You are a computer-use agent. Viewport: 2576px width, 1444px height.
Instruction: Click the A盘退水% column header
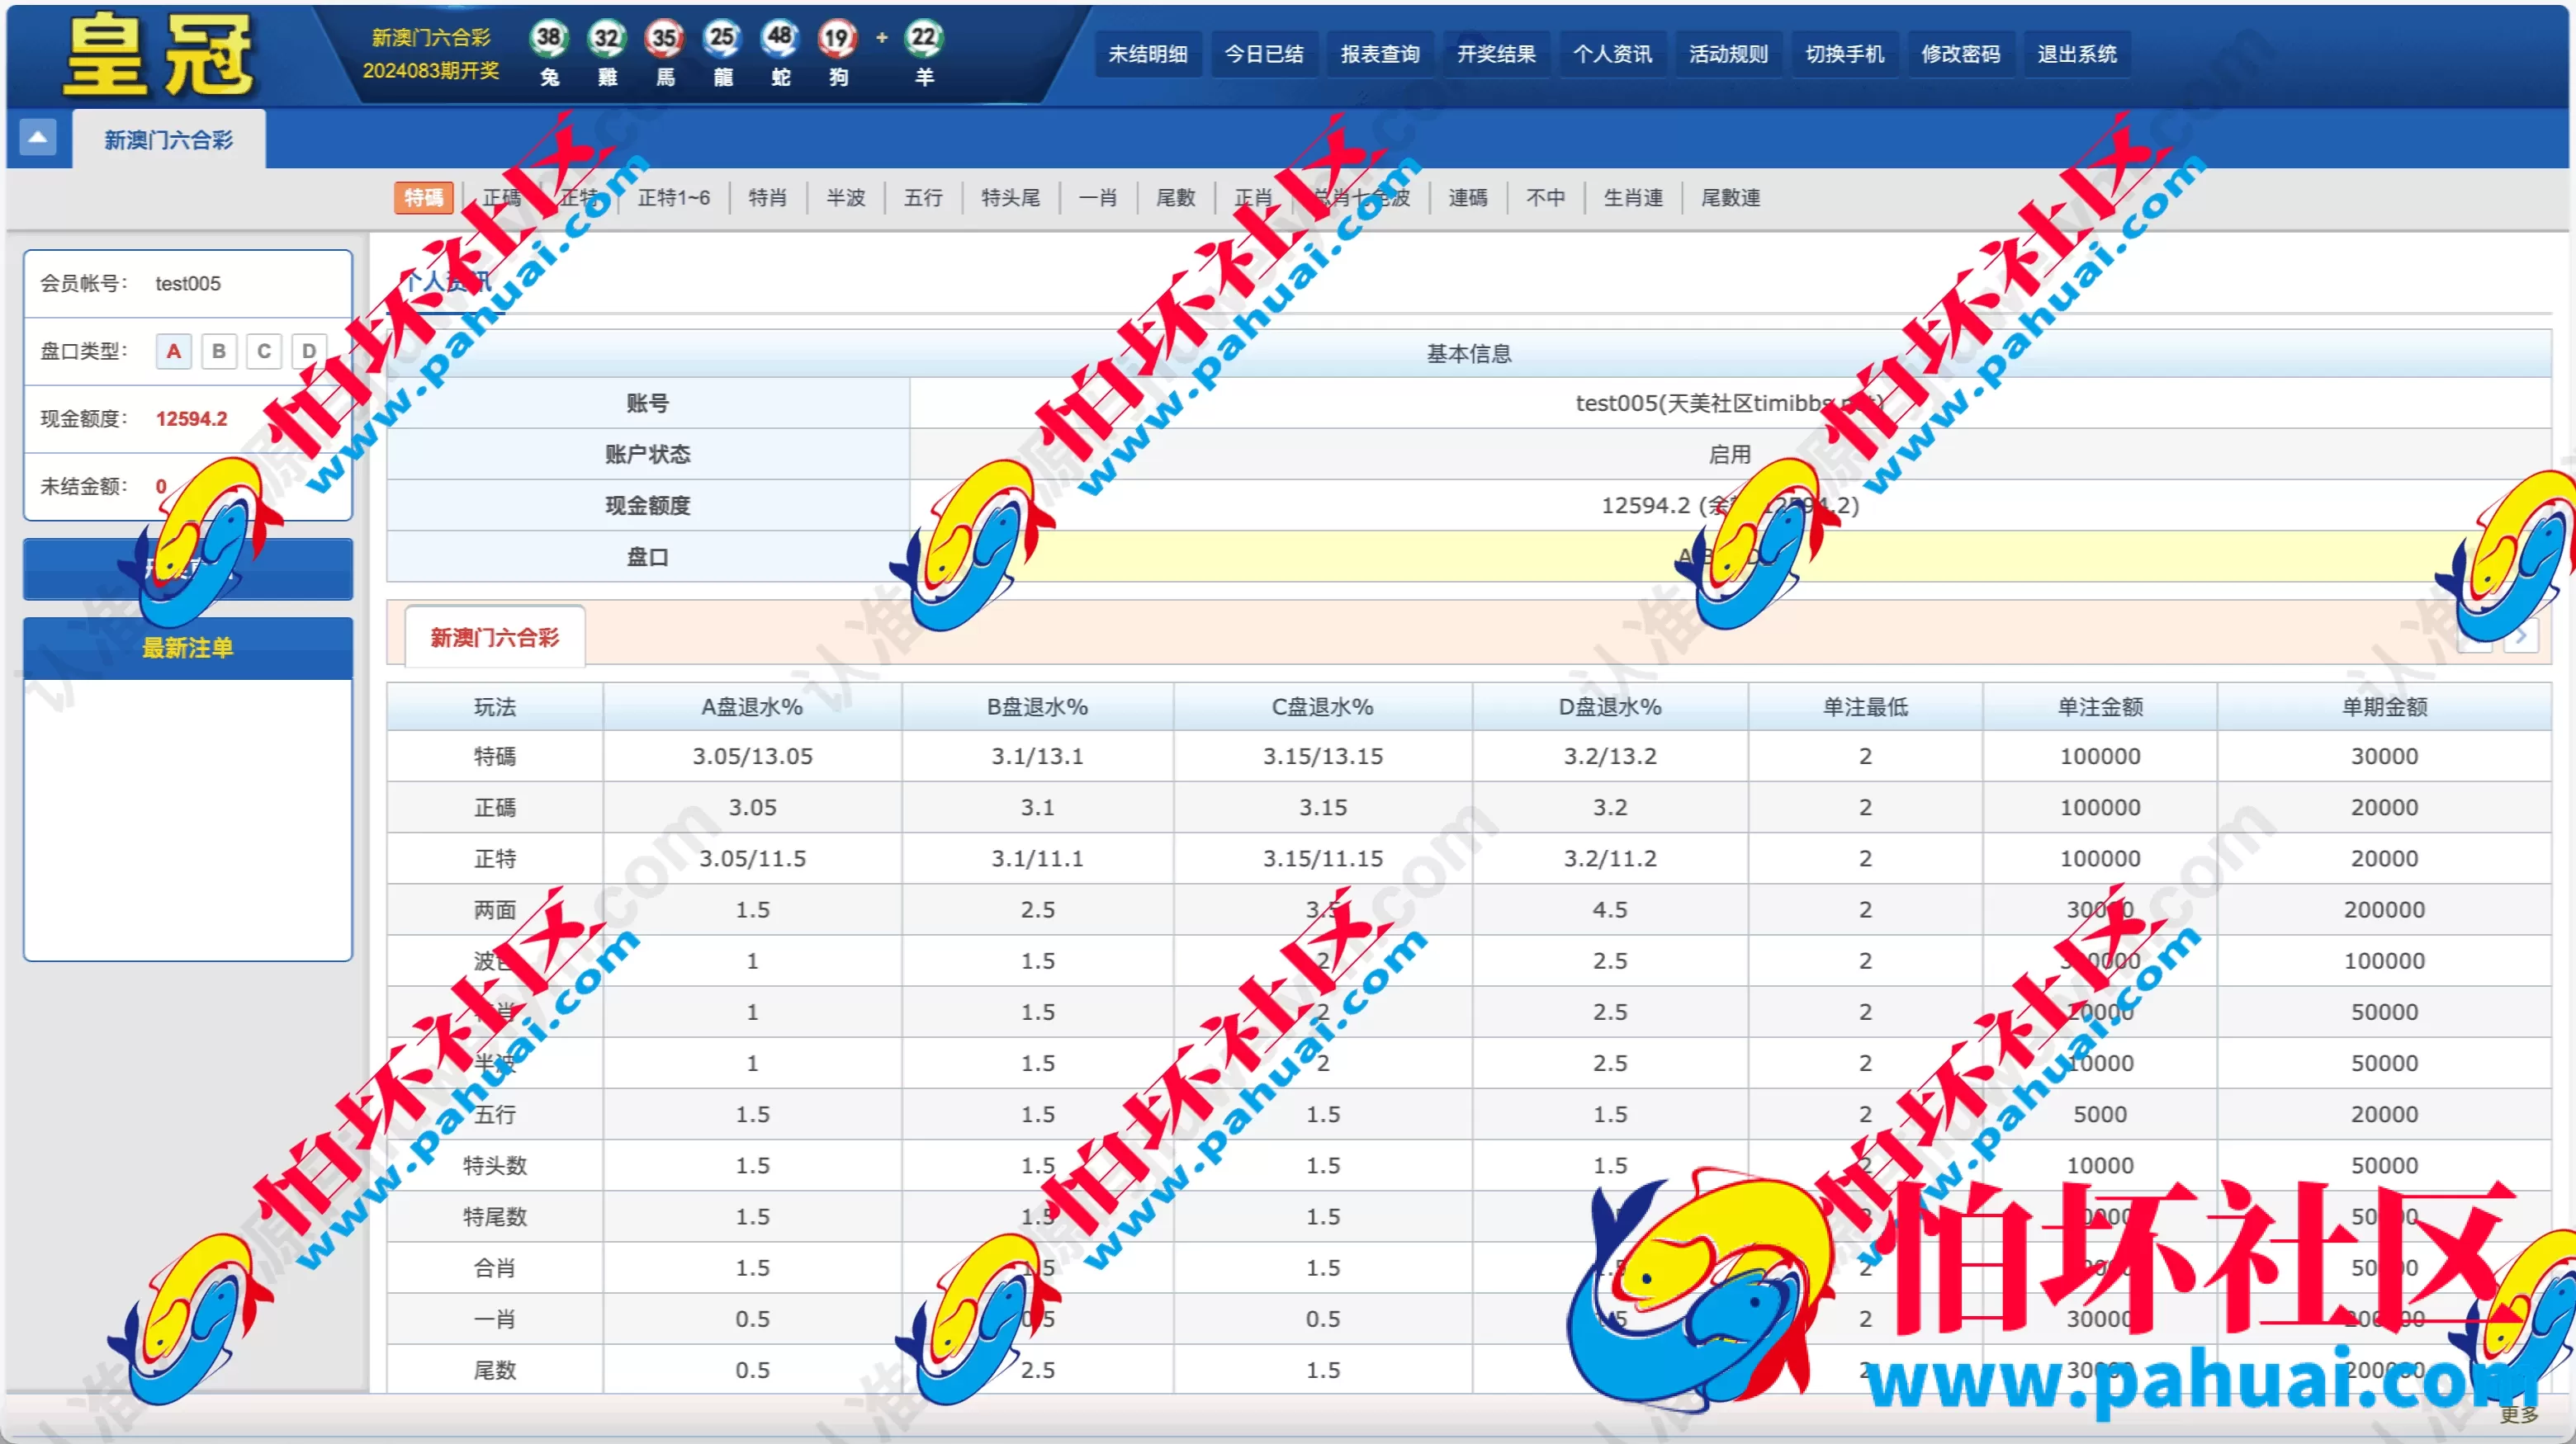point(752,706)
